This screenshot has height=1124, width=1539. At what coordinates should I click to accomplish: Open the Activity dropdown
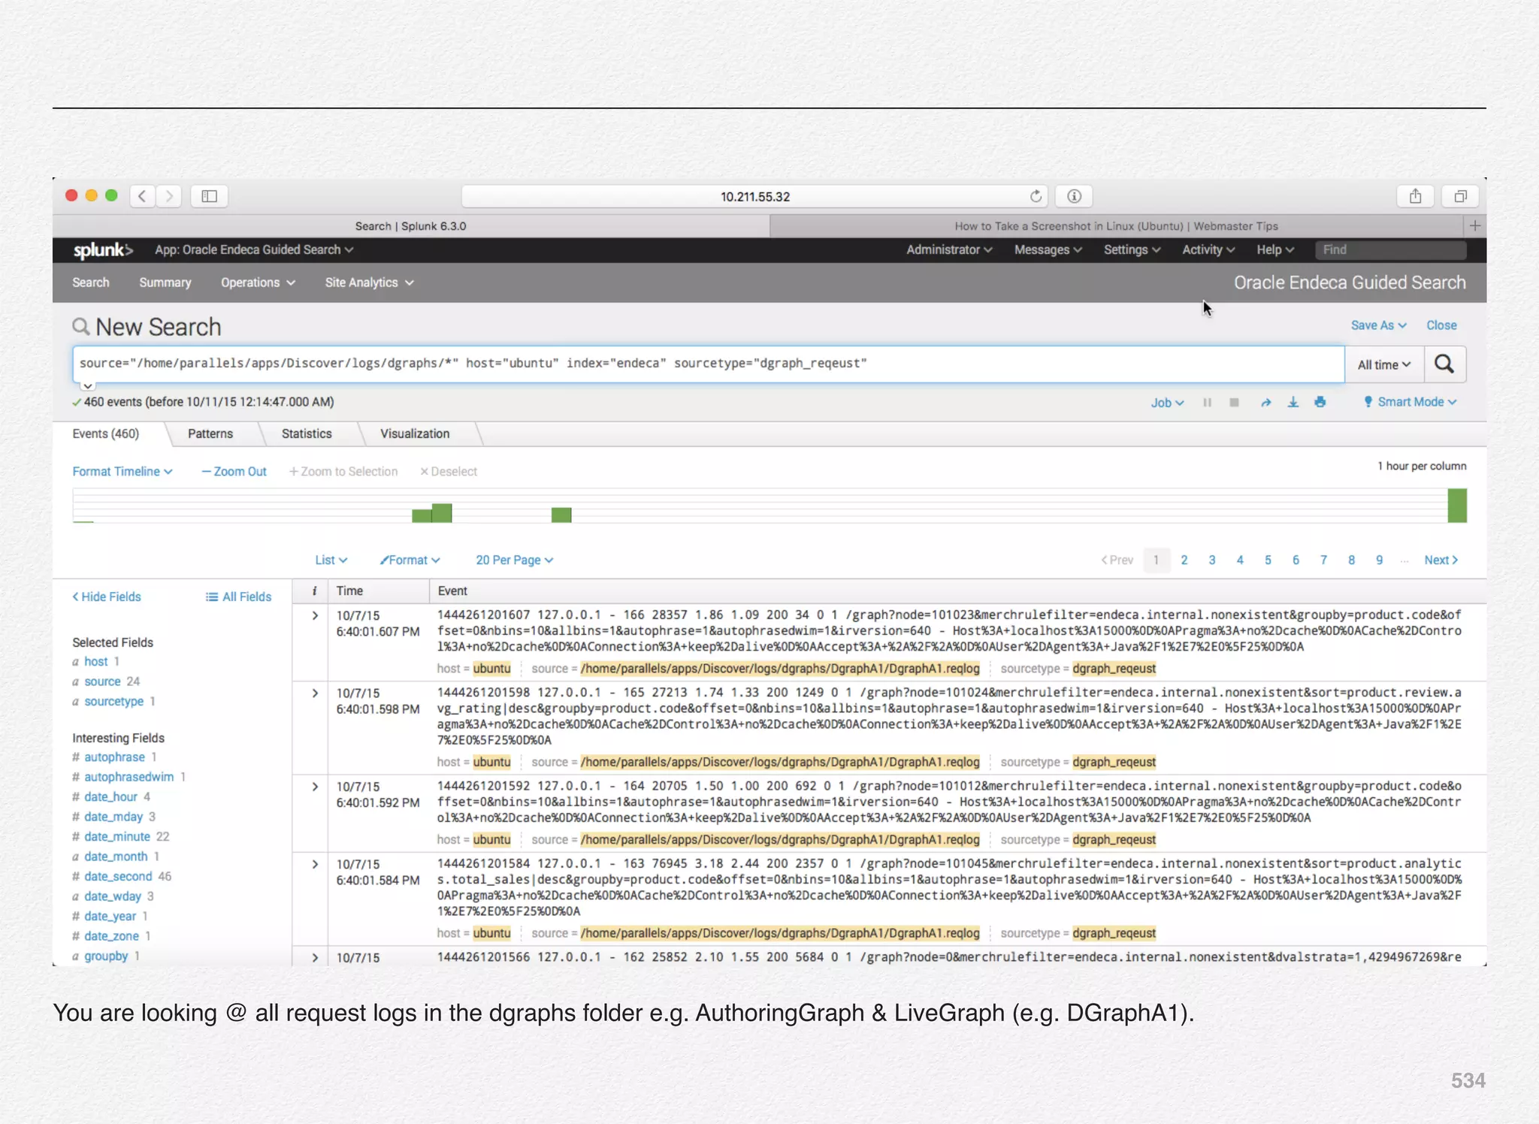pyautogui.click(x=1208, y=249)
